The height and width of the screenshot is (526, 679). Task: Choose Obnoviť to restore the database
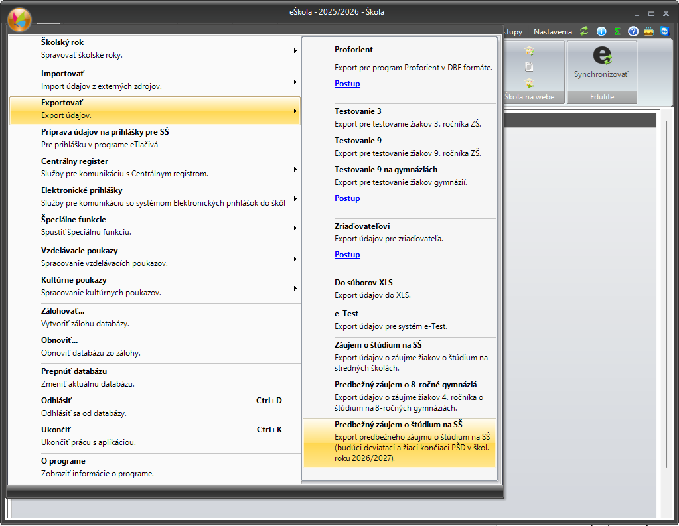pyautogui.click(x=155, y=346)
